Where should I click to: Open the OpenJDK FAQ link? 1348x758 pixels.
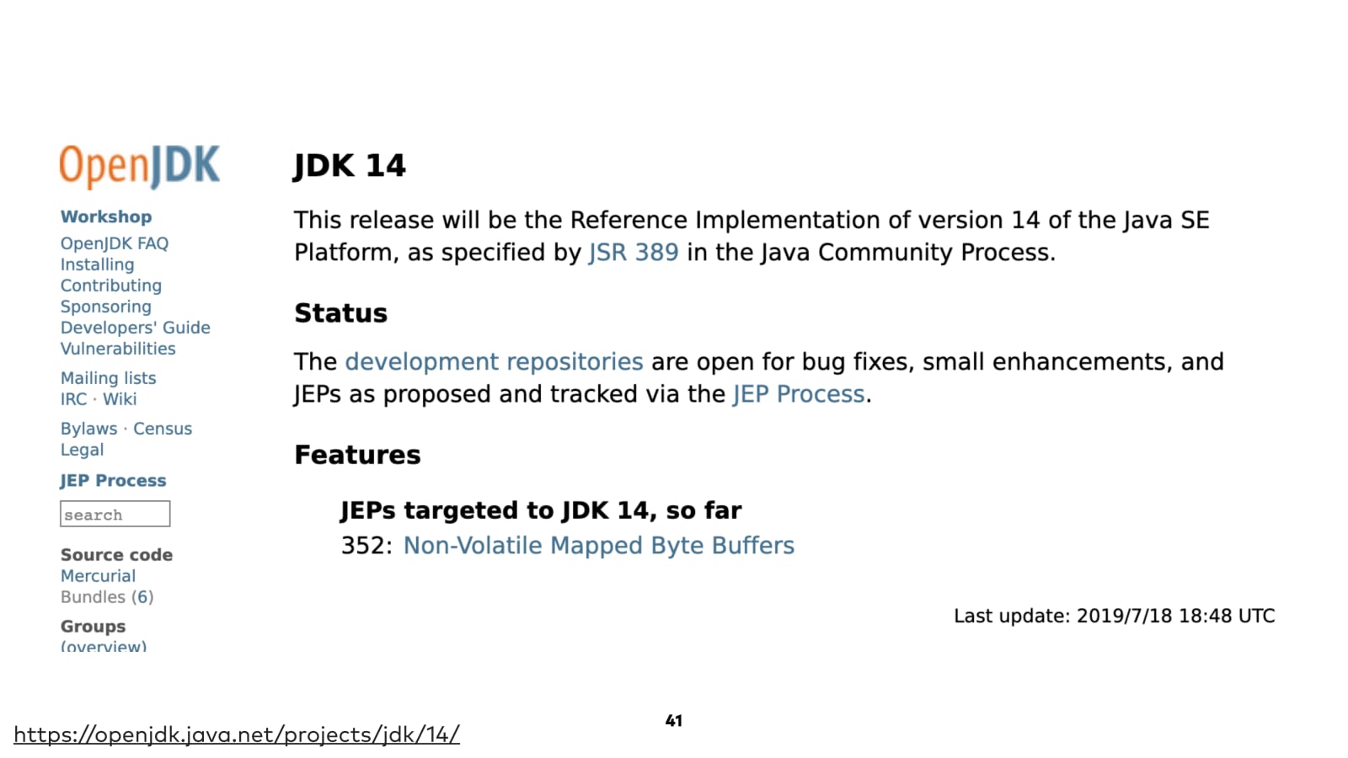(x=115, y=243)
